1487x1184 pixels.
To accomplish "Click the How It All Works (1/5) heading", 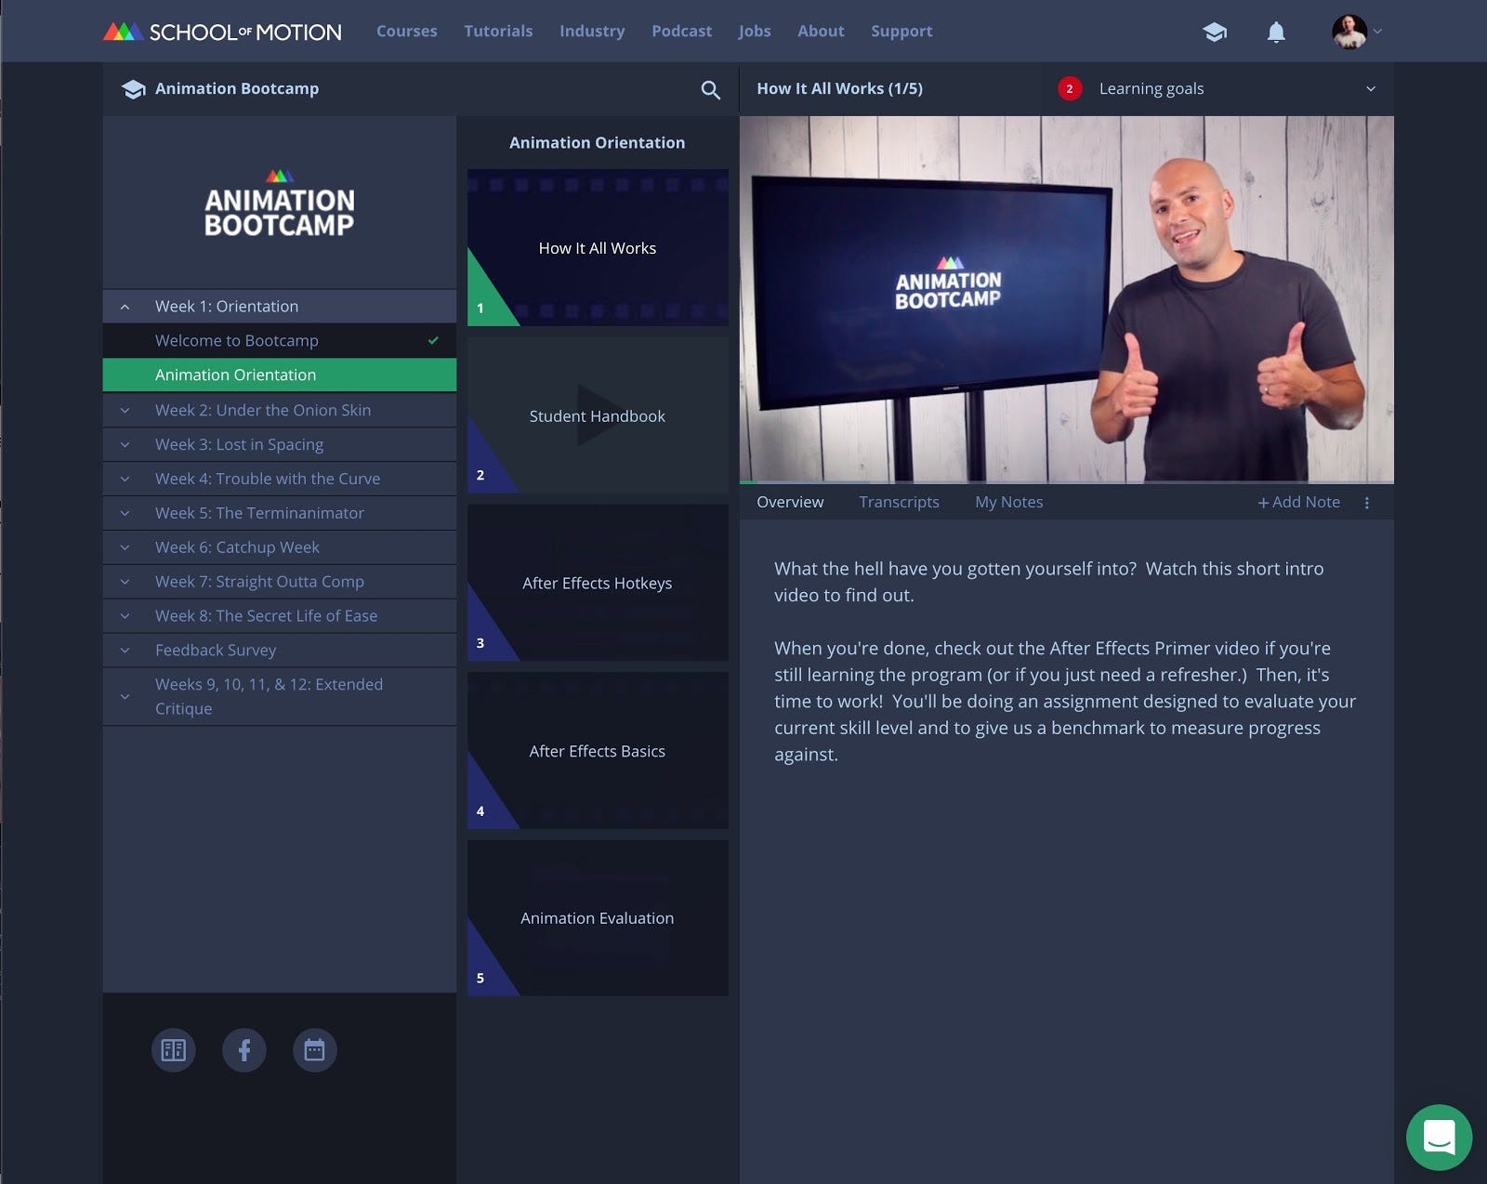I will point(839,89).
